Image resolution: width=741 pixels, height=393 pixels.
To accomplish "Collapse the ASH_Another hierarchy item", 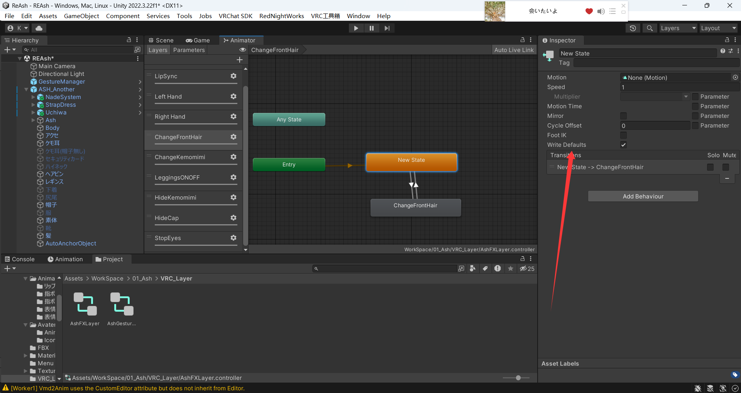I will pyautogui.click(x=26, y=89).
